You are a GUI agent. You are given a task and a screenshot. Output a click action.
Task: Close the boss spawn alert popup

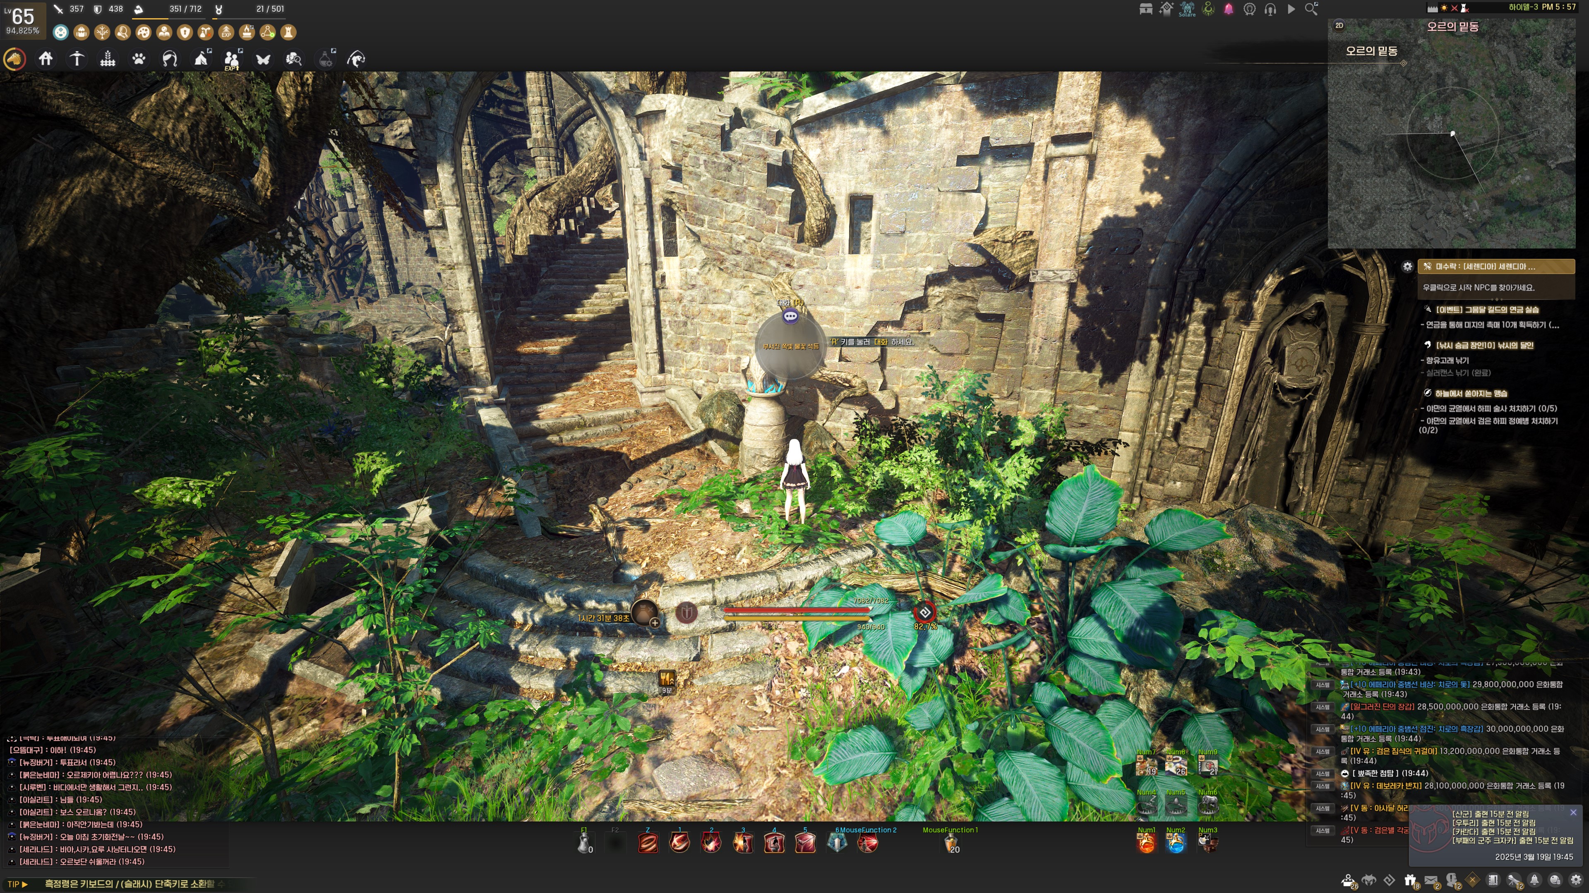(x=1574, y=812)
